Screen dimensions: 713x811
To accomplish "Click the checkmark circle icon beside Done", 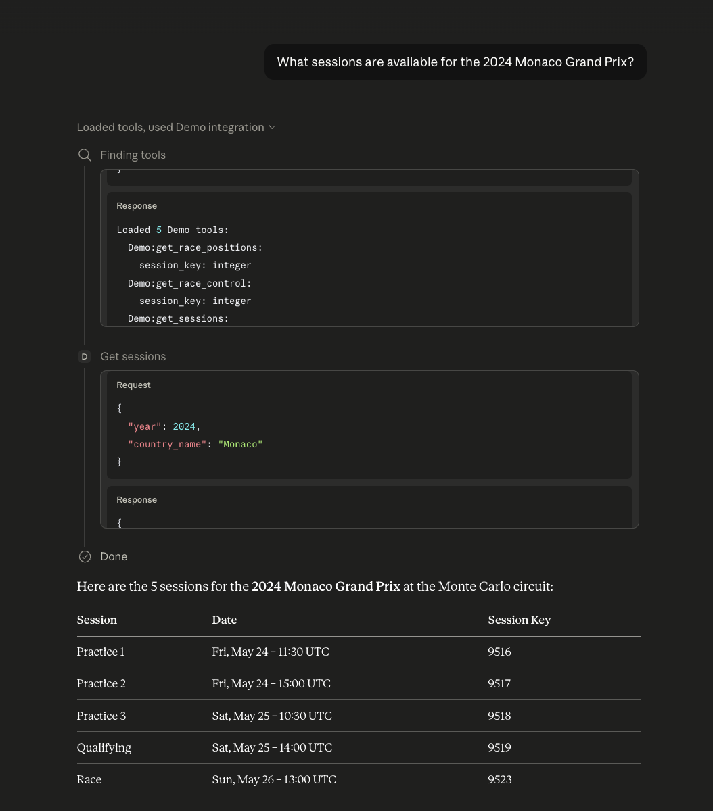I will click(85, 556).
